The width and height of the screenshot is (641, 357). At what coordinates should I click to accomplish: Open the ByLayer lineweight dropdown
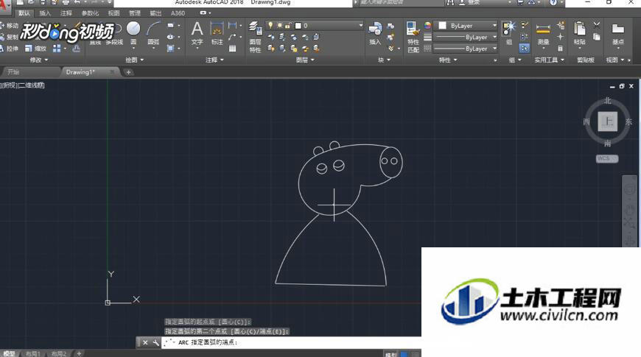[x=465, y=37]
